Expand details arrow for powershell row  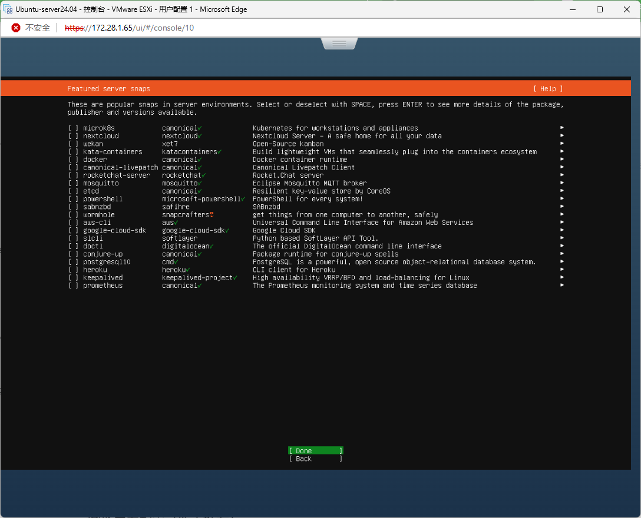click(562, 199)
